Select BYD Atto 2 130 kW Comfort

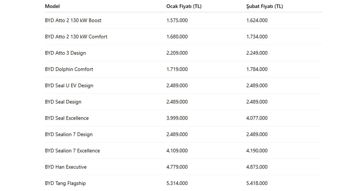pyautogui.click(x=76, y=37)
